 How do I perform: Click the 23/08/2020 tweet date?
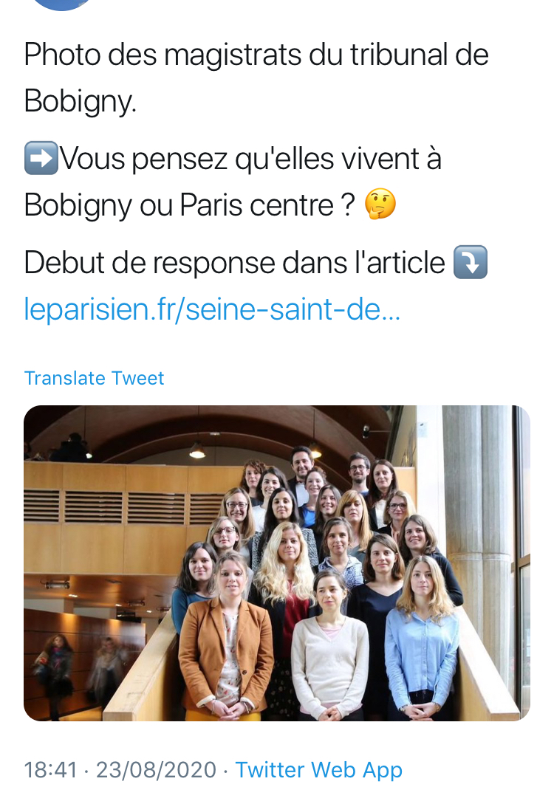(156, 770)
